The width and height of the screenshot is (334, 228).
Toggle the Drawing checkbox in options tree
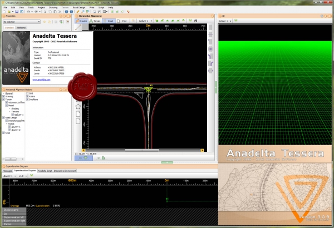(x=4, y=96)
